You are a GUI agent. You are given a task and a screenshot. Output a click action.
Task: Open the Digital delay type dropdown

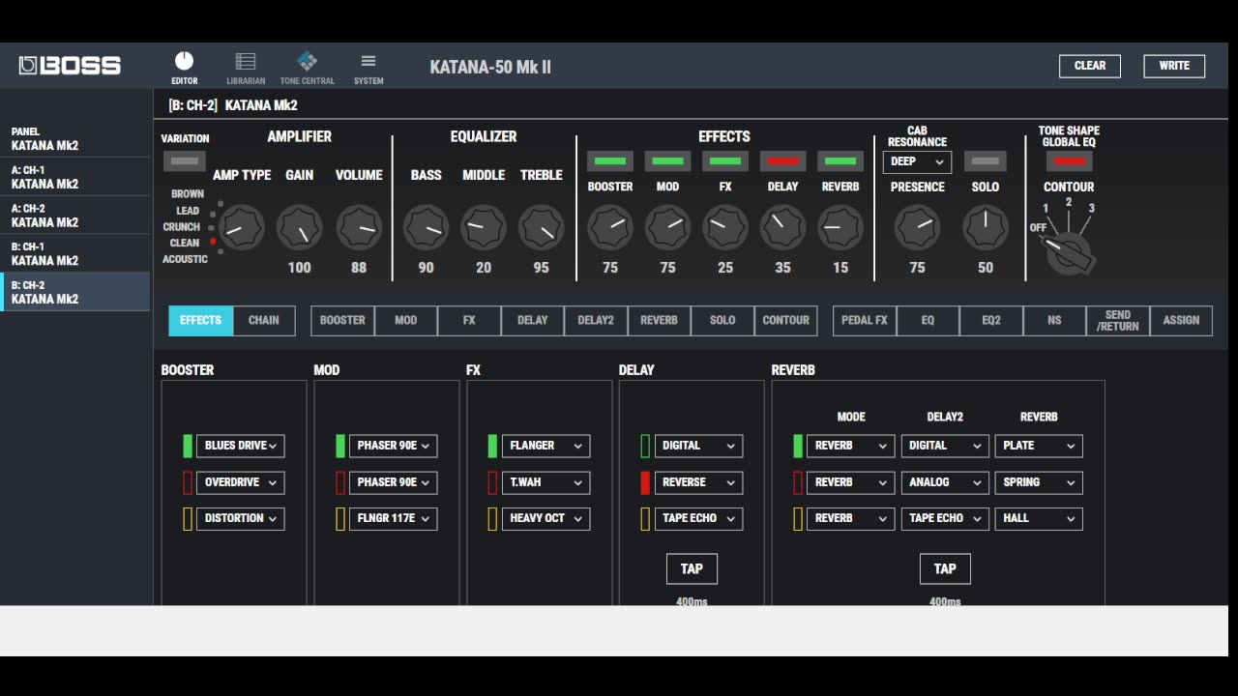point(698,446)
